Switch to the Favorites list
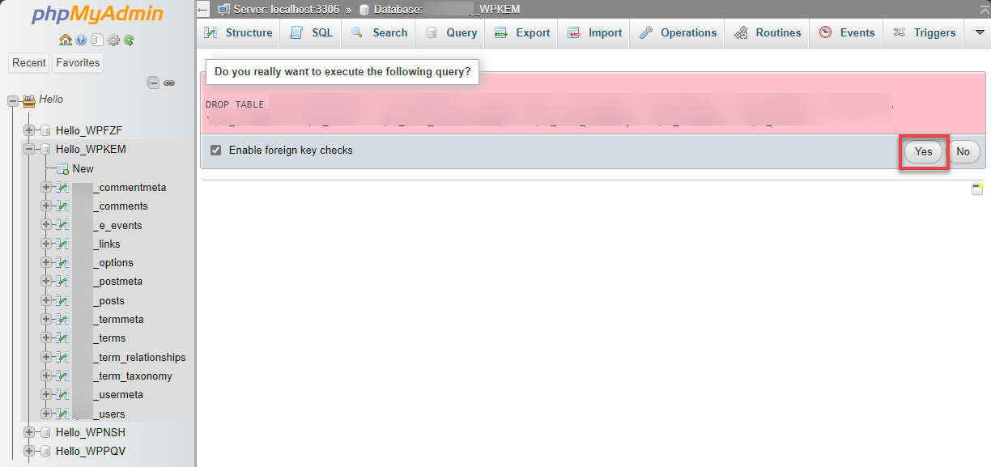 pos(77,62)
